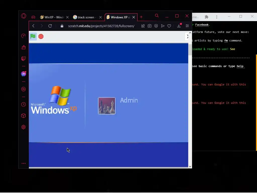
Task: Go back to previous page
Action: pos(33,26)
